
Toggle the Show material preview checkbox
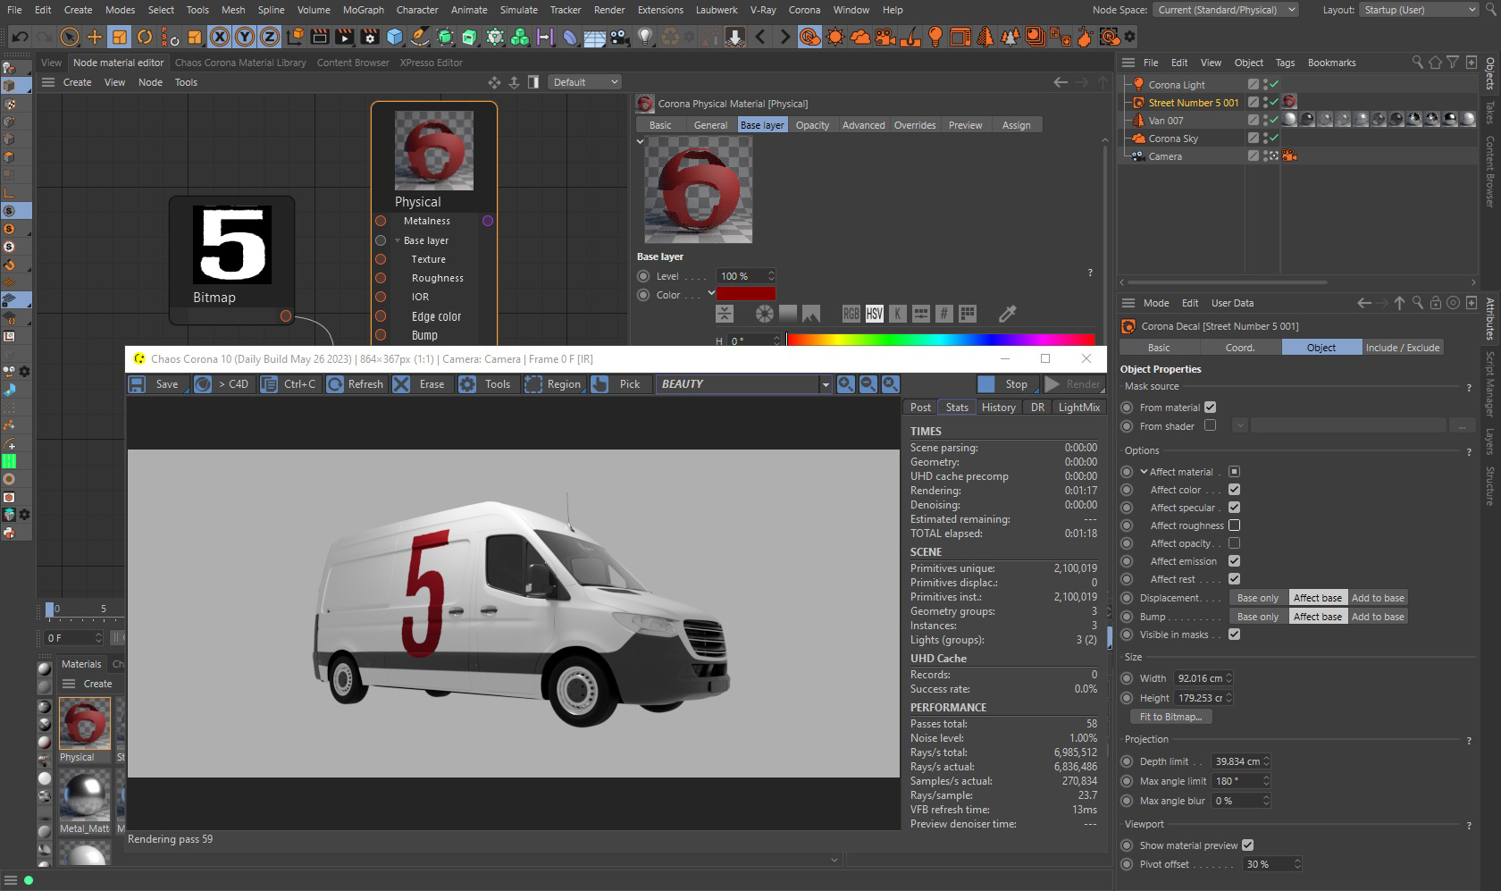pos(1247,845)
